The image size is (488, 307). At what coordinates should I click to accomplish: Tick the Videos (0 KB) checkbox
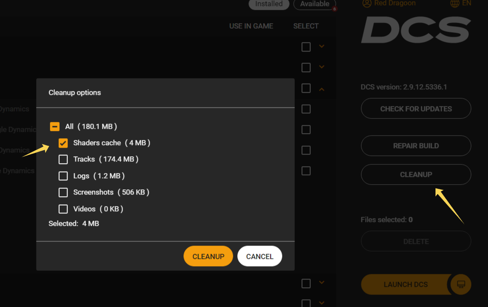(63, 209)
